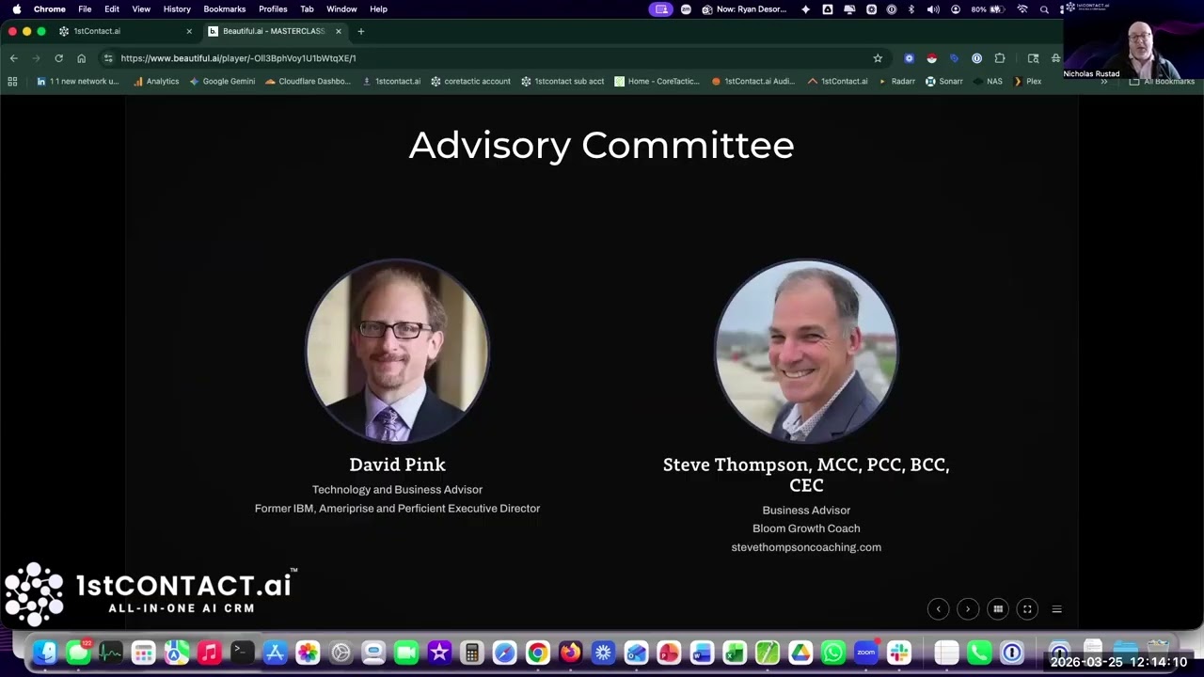This screenshot has height=677, width=1204.
Task: Open the volume control in menu bar
Action: (933, 9)
